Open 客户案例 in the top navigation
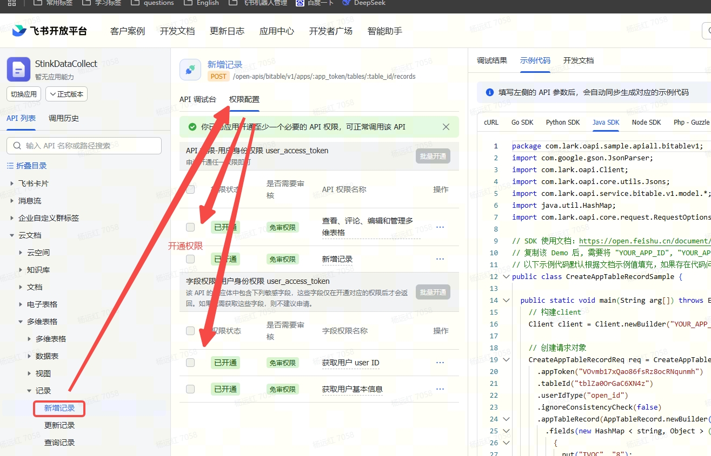The height and width of the screenshot is (456, 711). [x=128, y=31]
